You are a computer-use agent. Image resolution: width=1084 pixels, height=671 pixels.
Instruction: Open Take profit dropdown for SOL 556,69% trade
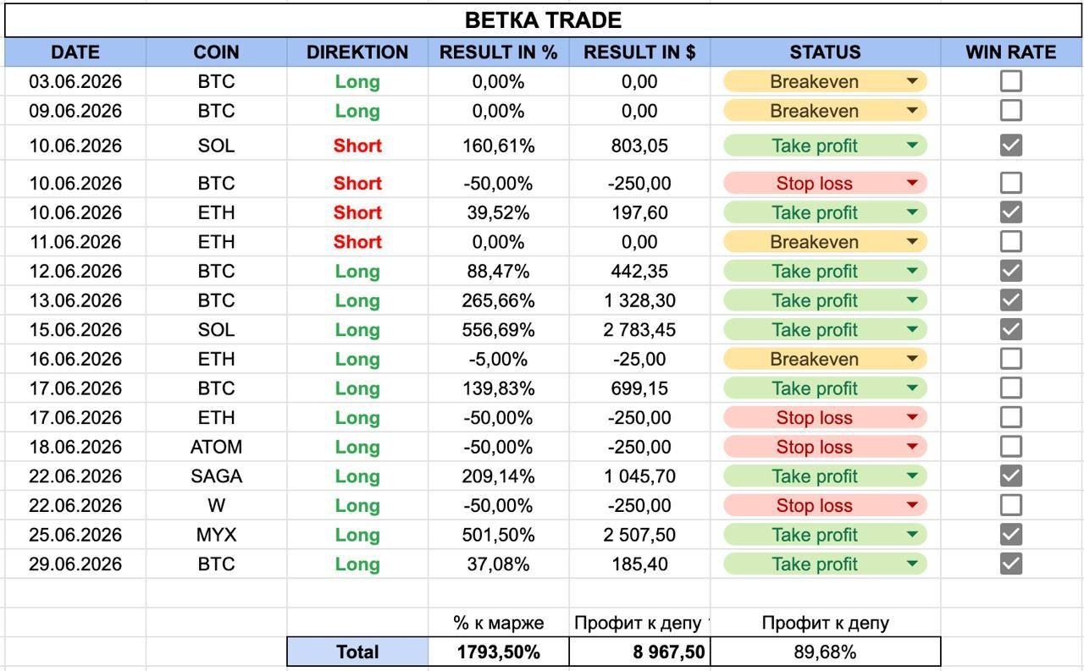912,329
